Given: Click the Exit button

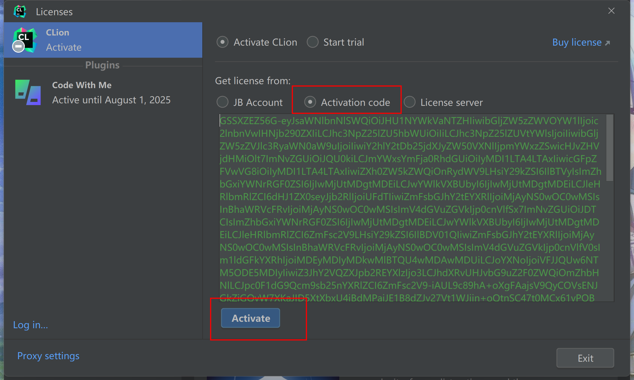Looking at the screenshot, I should (x=585, y=358).
